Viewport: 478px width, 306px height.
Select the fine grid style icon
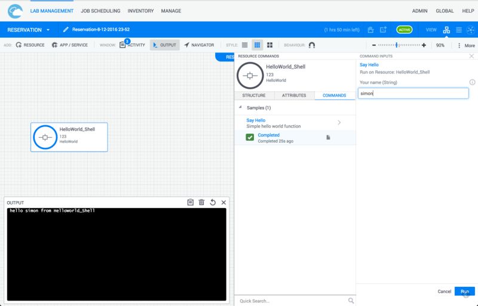point(244,45)
